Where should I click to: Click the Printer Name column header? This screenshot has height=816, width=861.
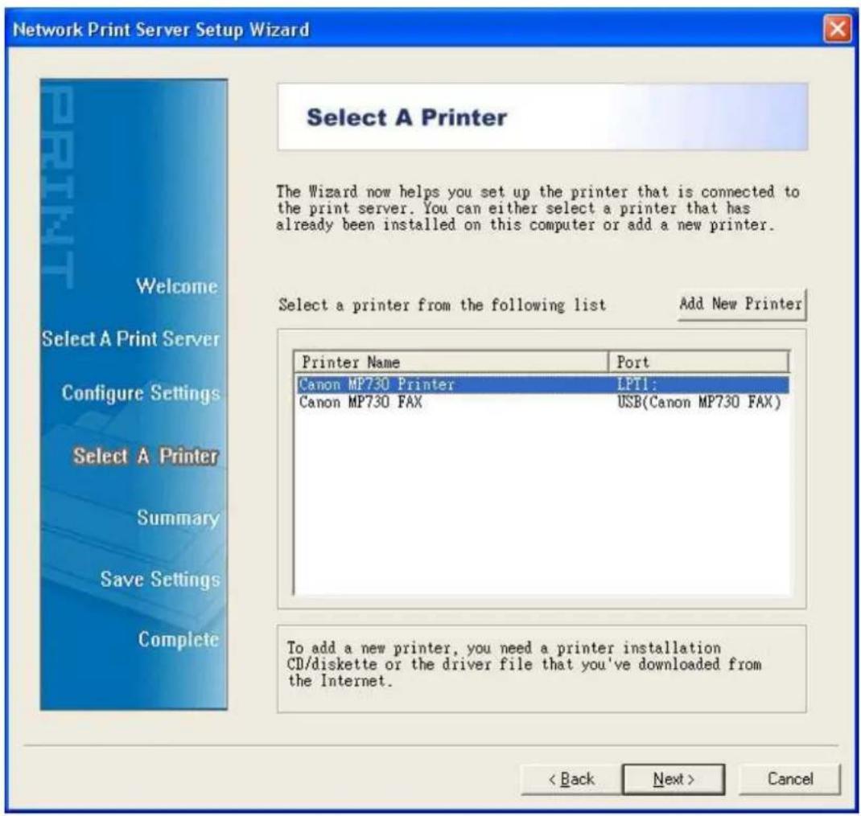pos(451,363)
